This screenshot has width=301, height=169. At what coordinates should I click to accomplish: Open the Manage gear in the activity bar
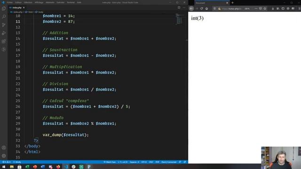(4, 156)
